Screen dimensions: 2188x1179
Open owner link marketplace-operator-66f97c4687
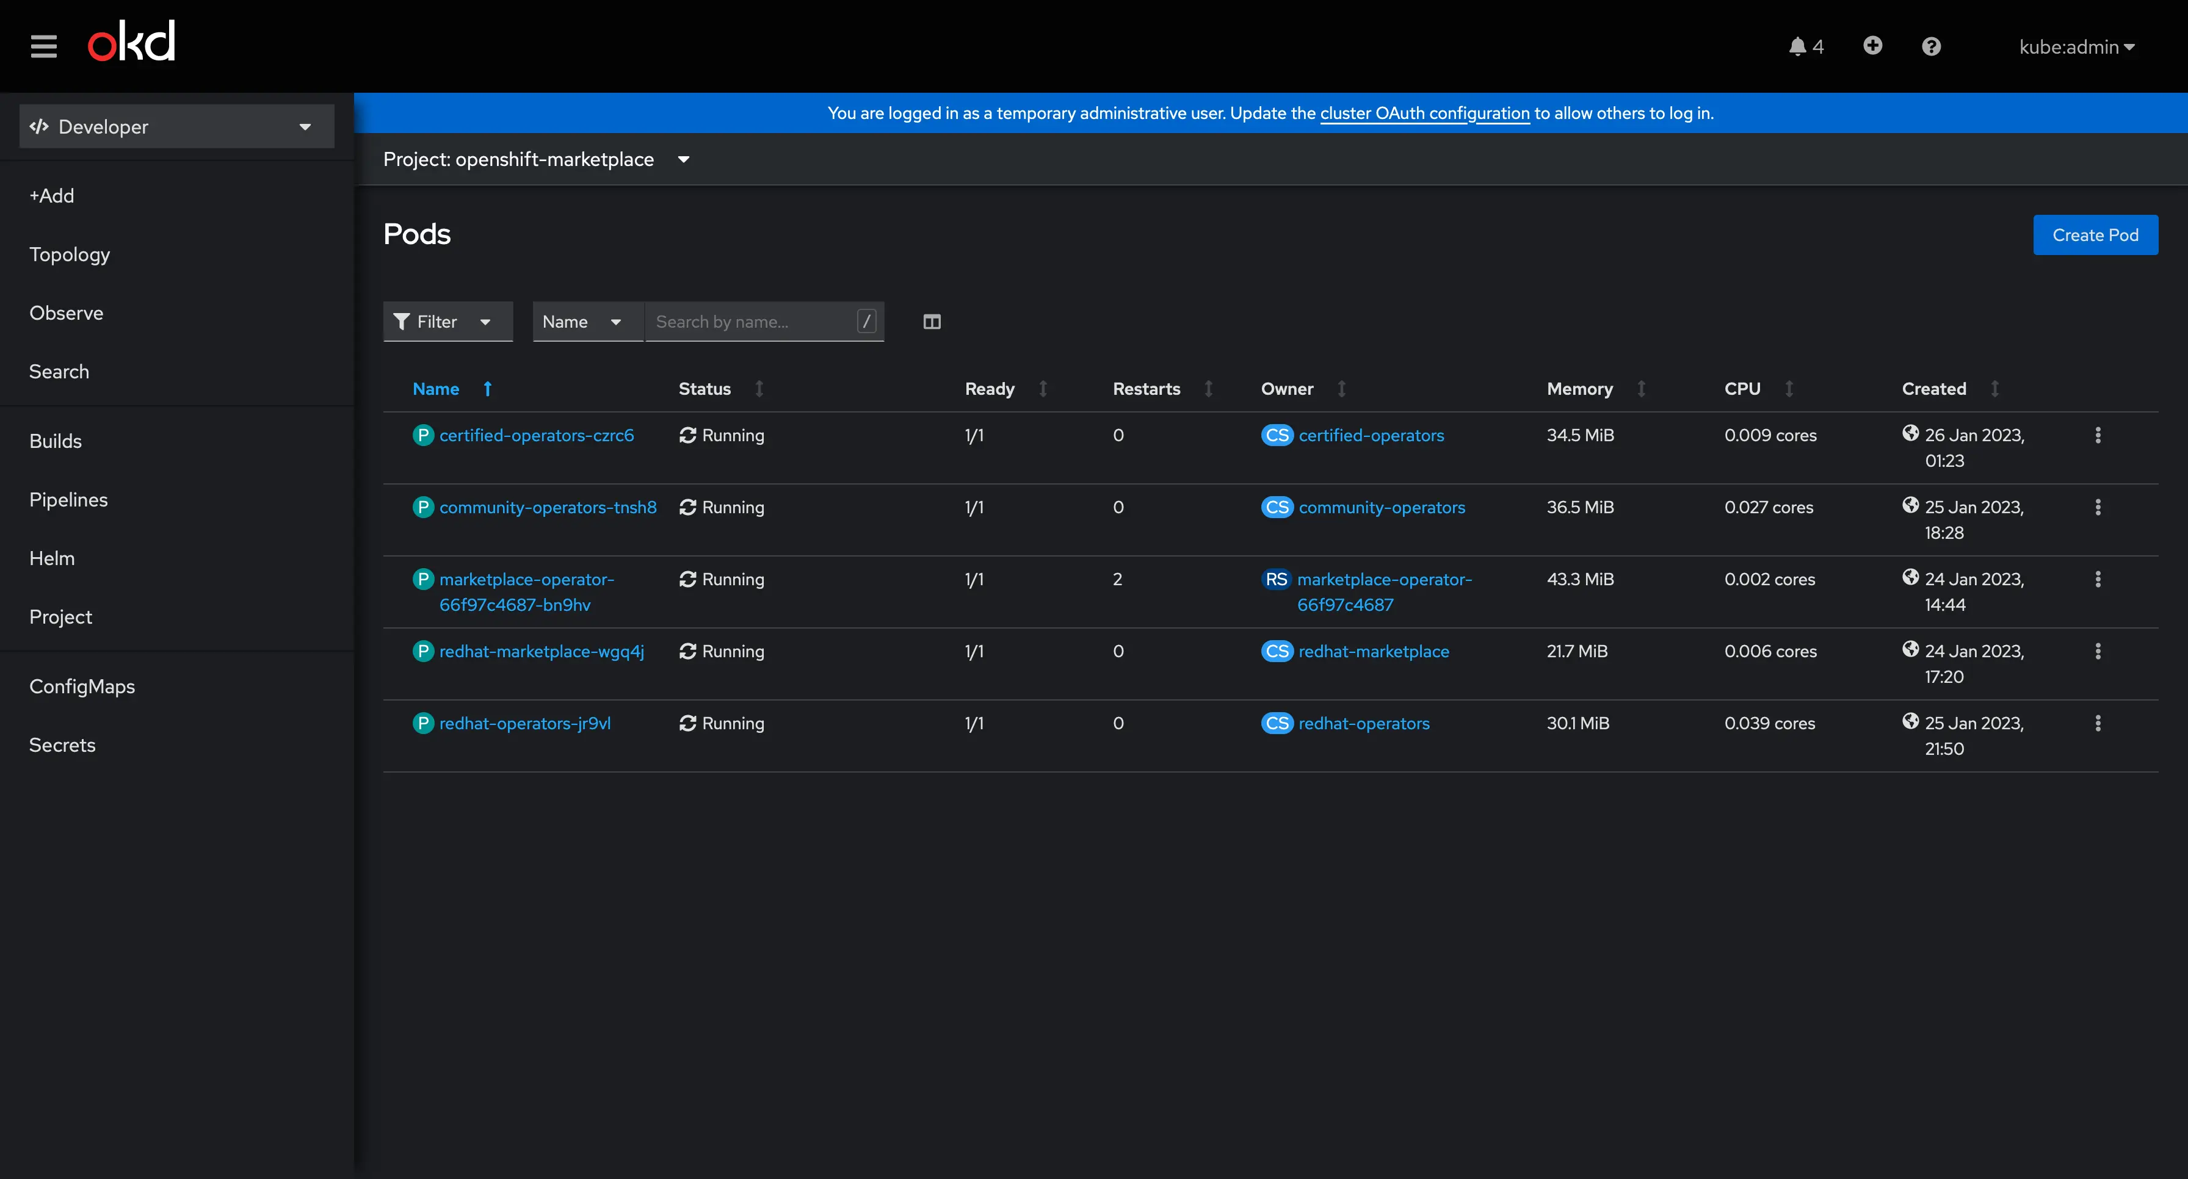[x=1385, y=591]
